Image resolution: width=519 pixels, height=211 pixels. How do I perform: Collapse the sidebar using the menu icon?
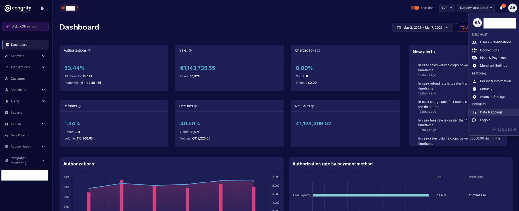[42, 9]
